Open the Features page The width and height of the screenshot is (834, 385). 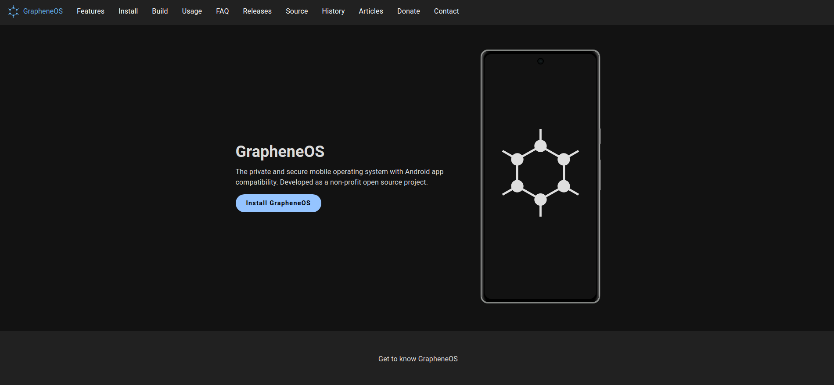(x=90, y=11)
